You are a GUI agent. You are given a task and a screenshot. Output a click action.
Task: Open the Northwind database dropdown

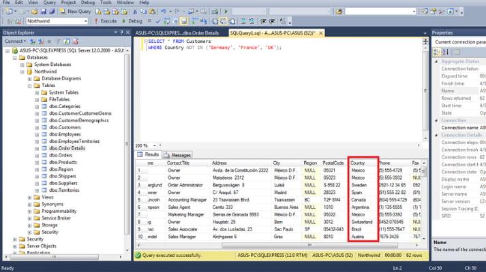[x=57, y=21]
